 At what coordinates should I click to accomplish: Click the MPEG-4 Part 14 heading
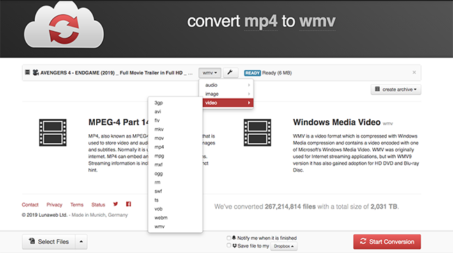click(118, 122)
